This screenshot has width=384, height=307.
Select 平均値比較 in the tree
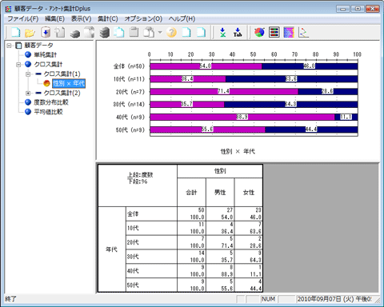[x=48, y=112]
